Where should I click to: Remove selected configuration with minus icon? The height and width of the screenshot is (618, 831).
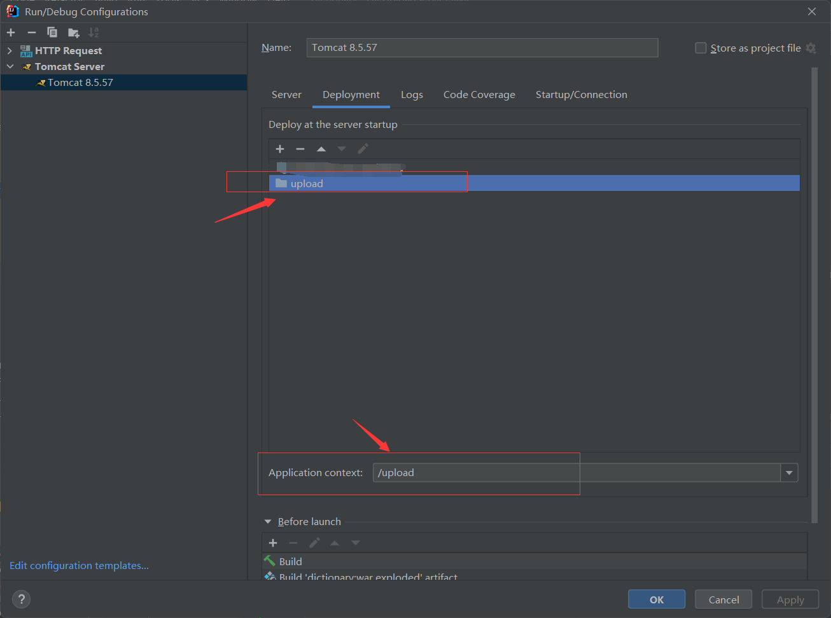(x=32, y=32)
